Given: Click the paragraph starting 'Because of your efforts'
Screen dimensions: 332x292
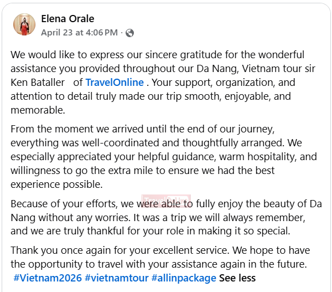Looking at the screenshot, I should click(166, 217).
